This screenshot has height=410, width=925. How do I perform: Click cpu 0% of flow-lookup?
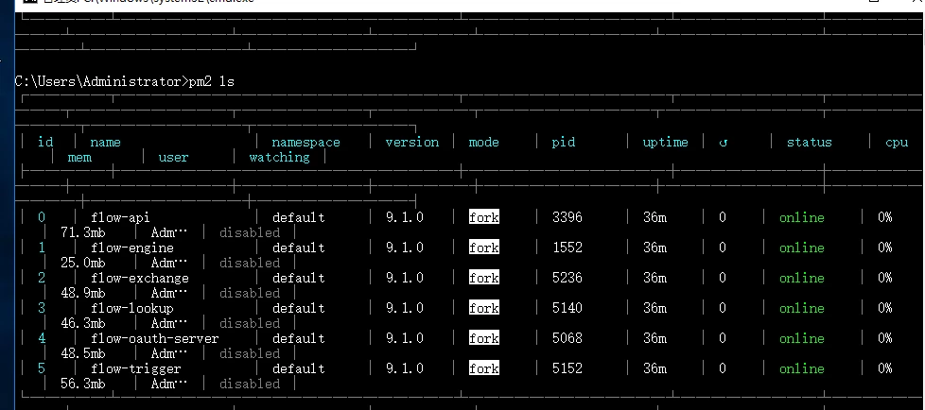pyautogui.click(x=885, y=308)
